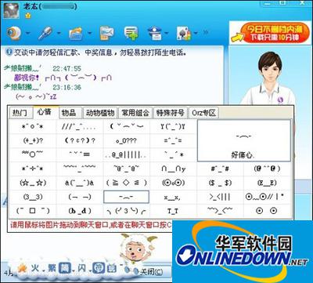Pick the (+_+)? emoticon
This screenshot has height=283, width=313.
tap(33, 140)
